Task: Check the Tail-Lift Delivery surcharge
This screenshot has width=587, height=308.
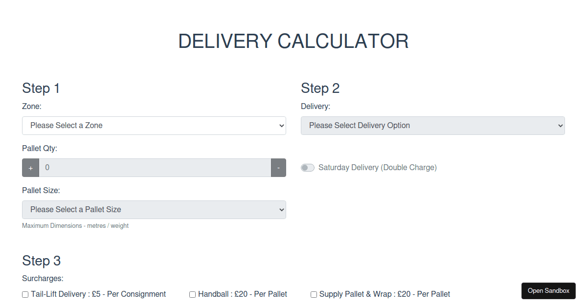Action: click(x=24, y=294)
